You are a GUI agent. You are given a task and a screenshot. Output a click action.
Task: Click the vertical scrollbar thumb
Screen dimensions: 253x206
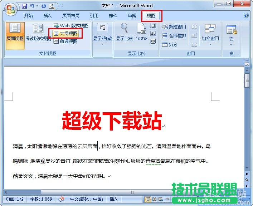pos(247,80)
